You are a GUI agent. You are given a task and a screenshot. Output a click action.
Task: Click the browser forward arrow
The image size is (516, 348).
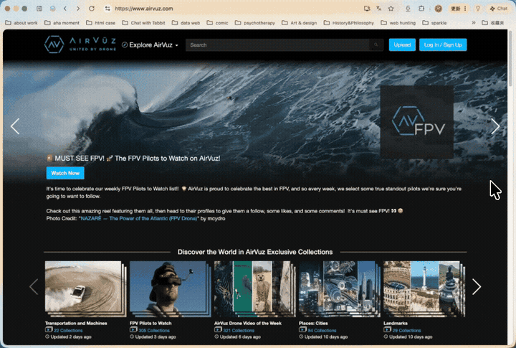click(78, 9)
